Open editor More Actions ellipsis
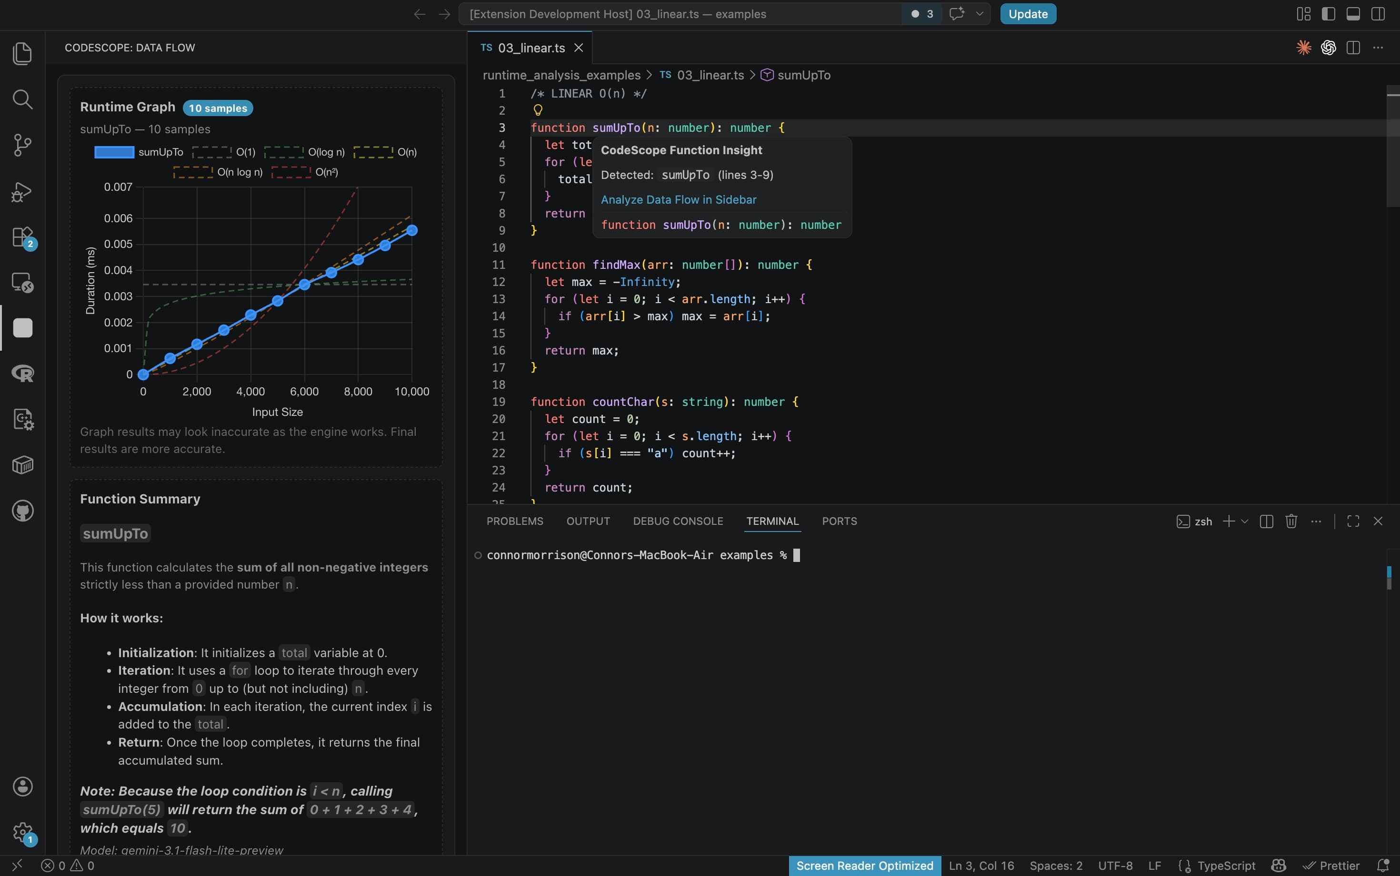1400x876 pixels. click(1378, 48)
